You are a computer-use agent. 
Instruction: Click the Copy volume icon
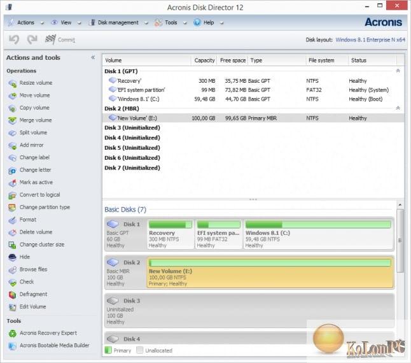(12, 108)
